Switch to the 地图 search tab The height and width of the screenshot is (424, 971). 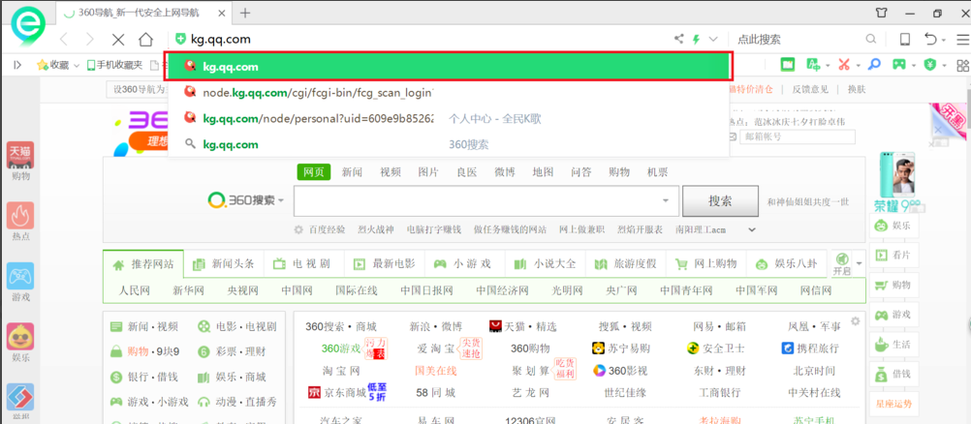[543, 172]
